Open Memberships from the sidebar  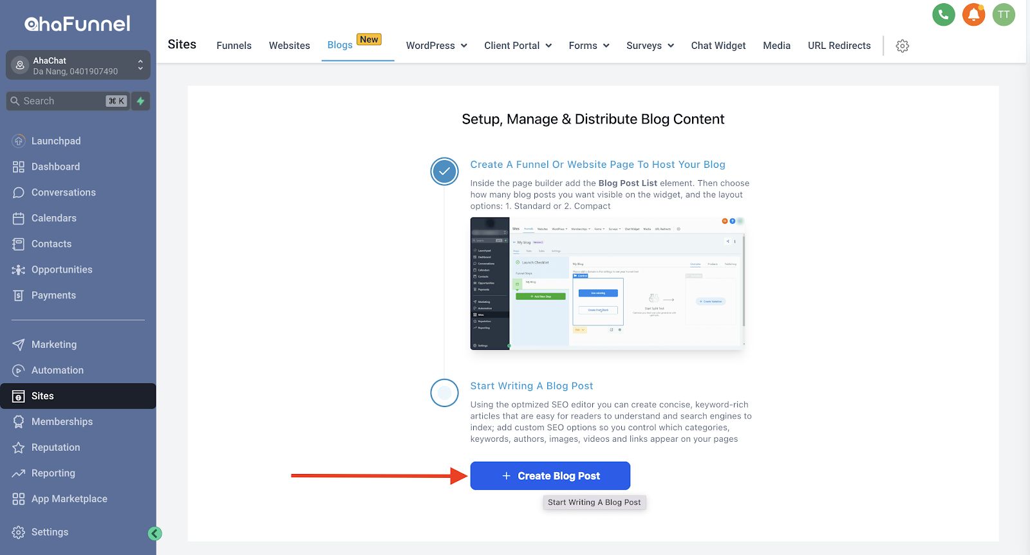pos(62,422)
